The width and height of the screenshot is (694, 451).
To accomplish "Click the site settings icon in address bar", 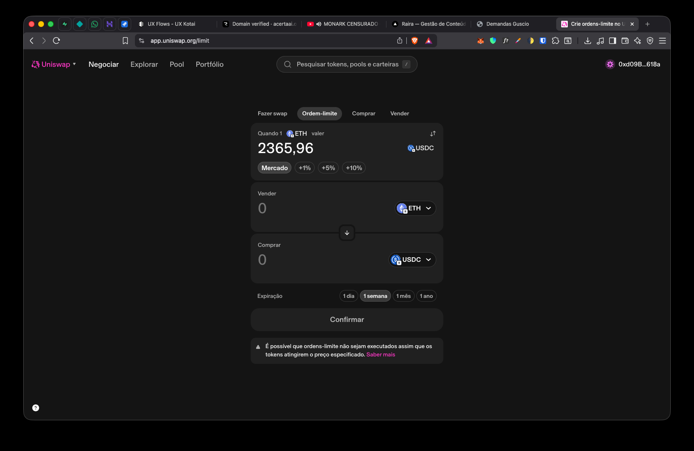I will [142, 41].
